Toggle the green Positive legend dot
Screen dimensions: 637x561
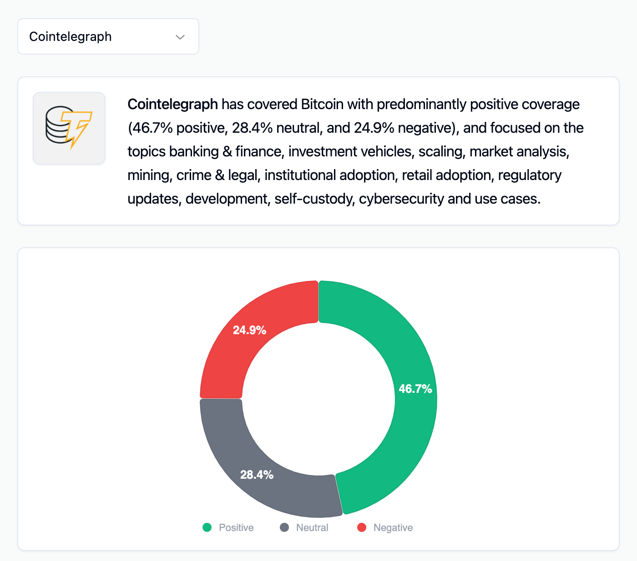point(207,527)
